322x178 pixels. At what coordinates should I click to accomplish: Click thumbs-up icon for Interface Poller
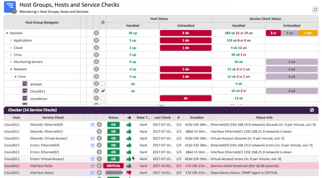tap(129, 165)
